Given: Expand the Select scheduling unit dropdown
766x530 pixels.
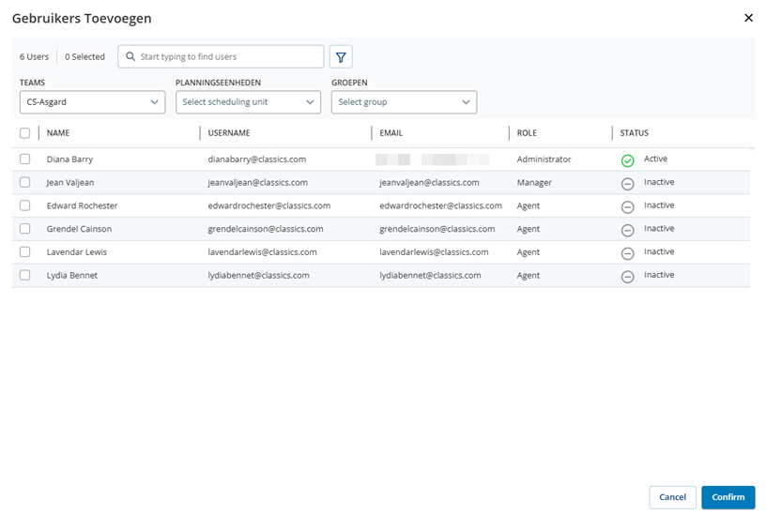Looking at the screenshot, I should click(x=248, y=102).
